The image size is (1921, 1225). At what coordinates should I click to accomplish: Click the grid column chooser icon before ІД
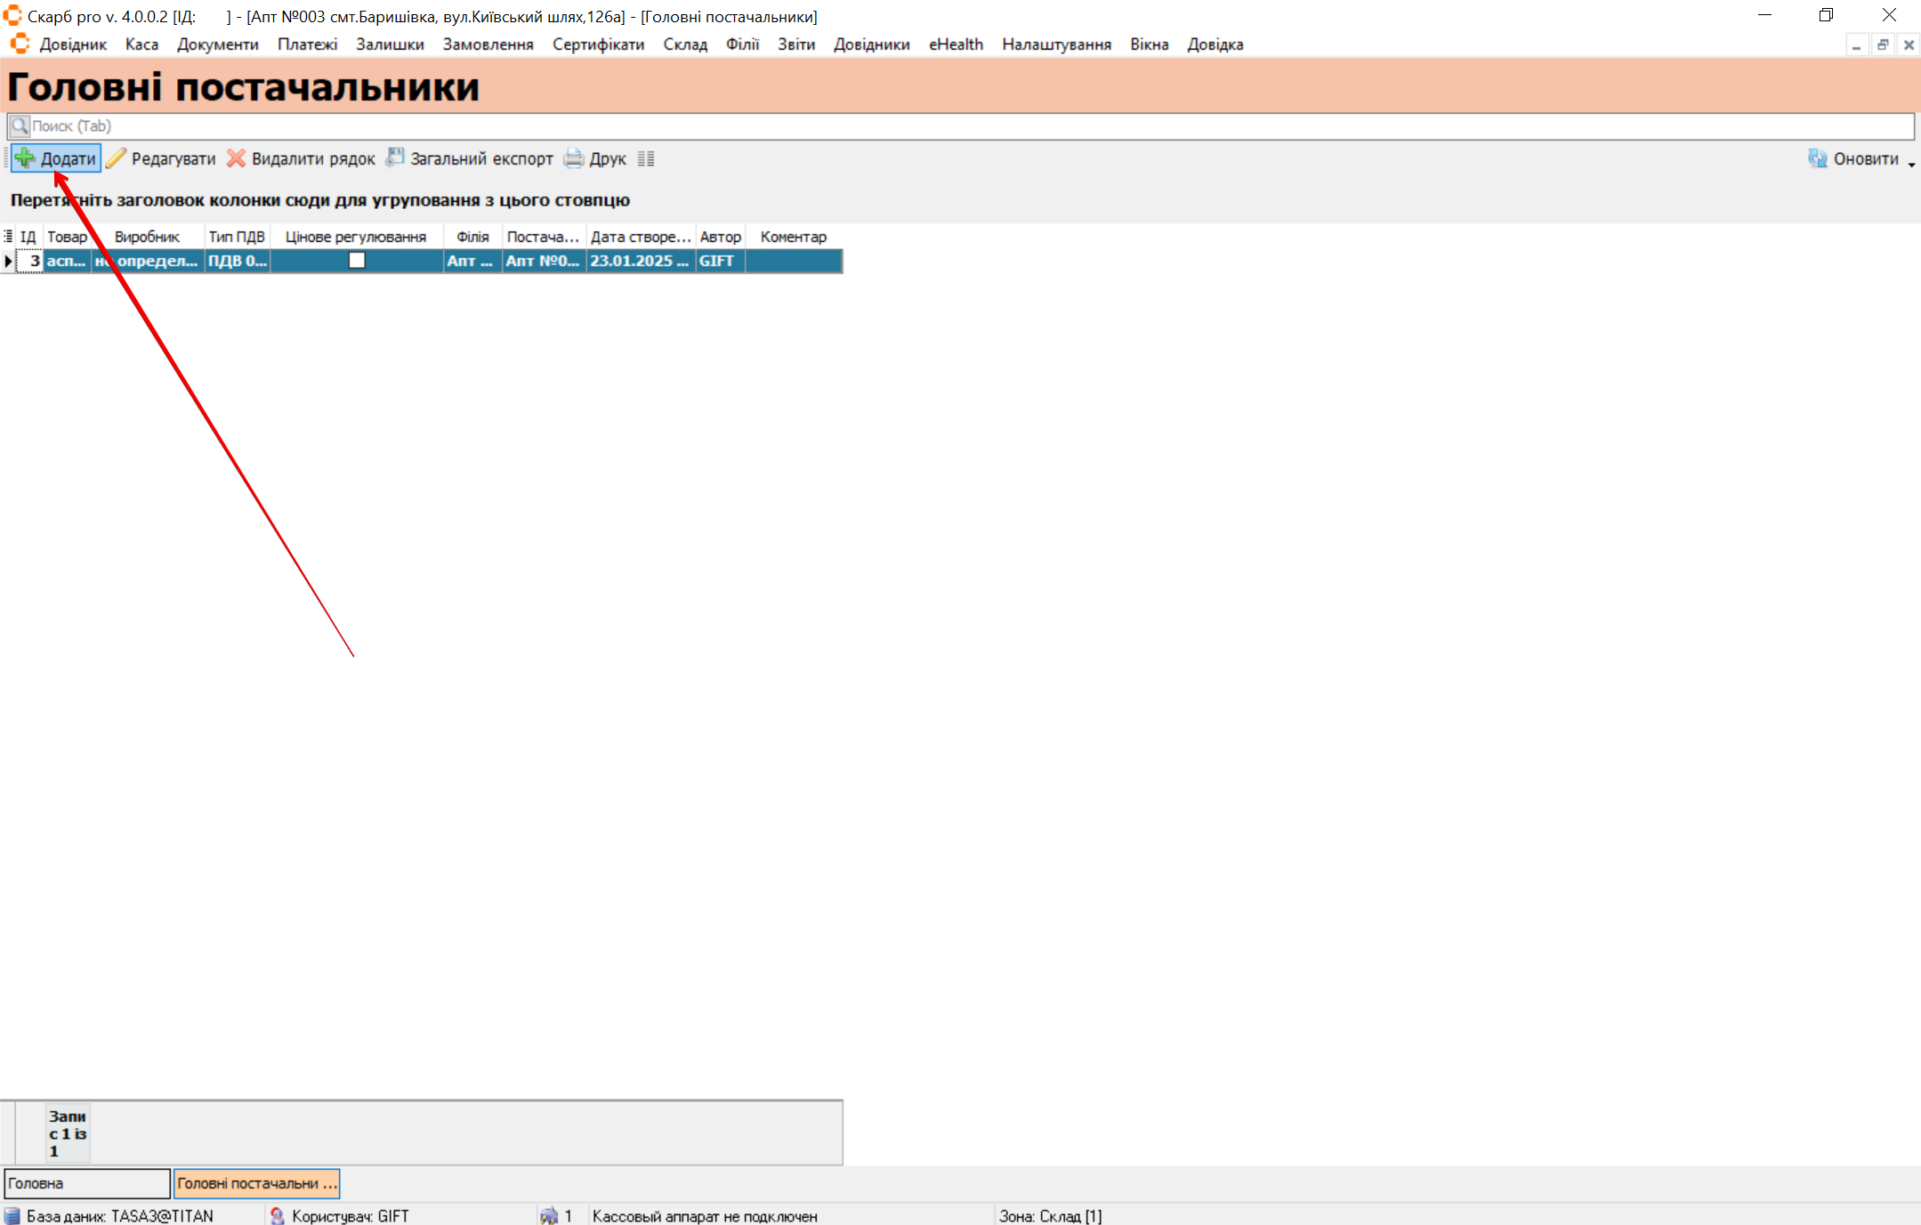(8, 237)
